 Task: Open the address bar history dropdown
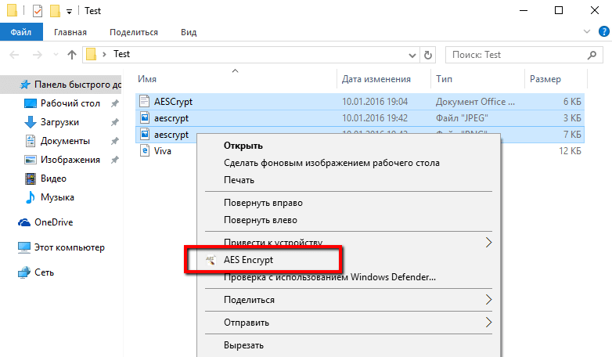[x=414, y=55]
